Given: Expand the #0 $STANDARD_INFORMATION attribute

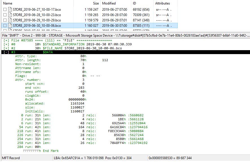Looking at the screenshot, I should (6, 44).
